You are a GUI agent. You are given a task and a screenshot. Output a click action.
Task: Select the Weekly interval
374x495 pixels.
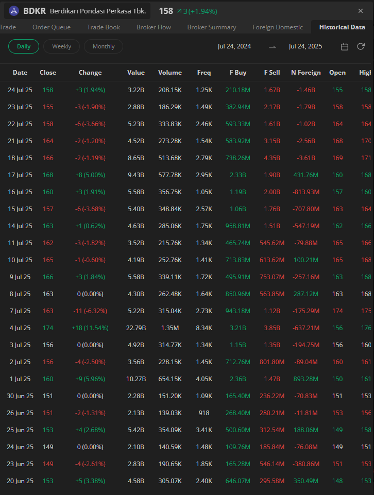point(61,46)
